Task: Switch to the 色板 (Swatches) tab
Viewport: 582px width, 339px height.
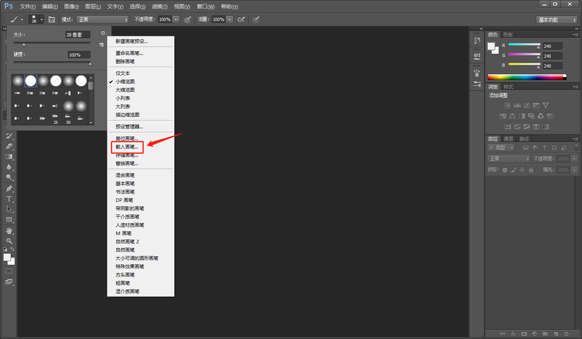Action: [x=508, y=35]
